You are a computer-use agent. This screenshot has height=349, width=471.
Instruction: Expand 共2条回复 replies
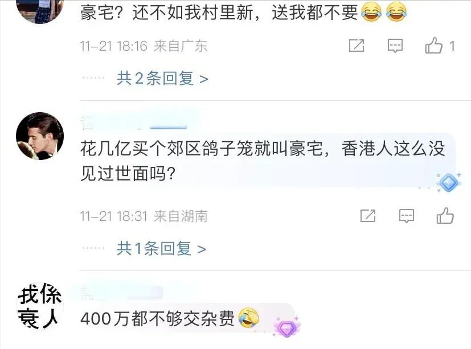[162, 79]
